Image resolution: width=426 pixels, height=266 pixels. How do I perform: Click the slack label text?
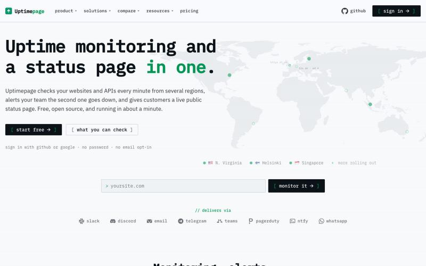93,221
